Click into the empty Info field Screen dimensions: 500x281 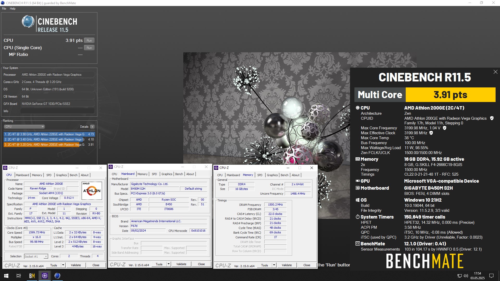pos(58,111)
